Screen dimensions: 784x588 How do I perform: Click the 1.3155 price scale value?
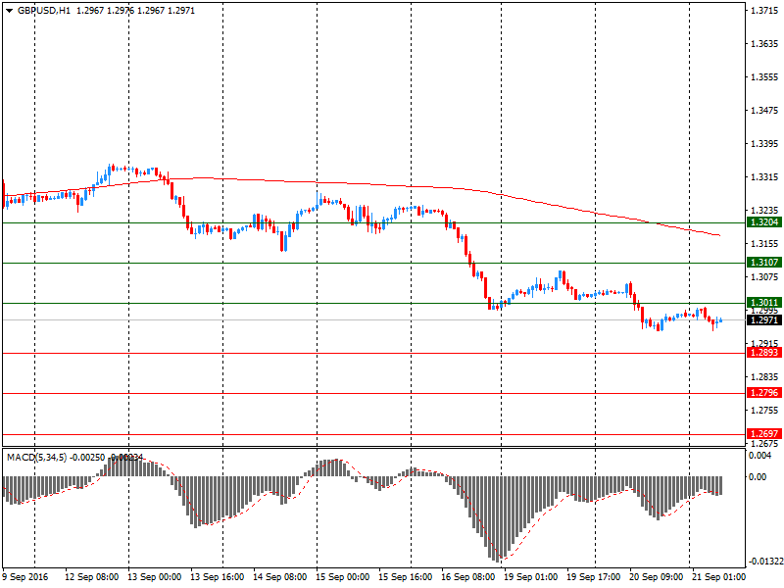764,243
